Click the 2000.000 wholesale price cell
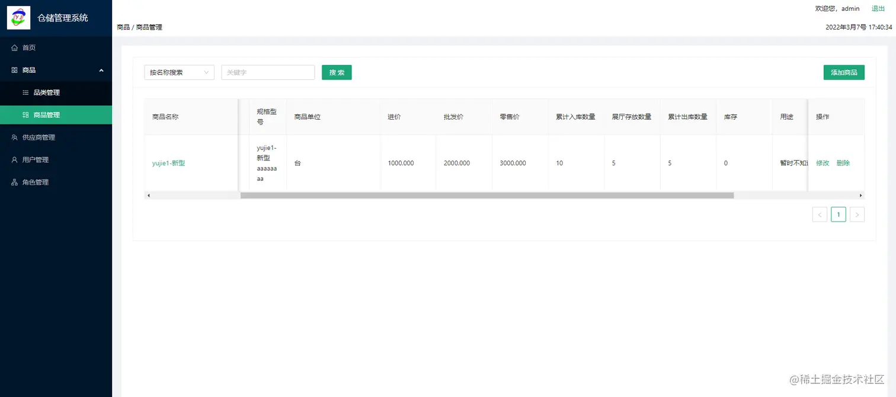 pos(463,163)
